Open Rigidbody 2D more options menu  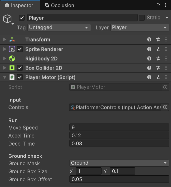[x=166, y=58]
